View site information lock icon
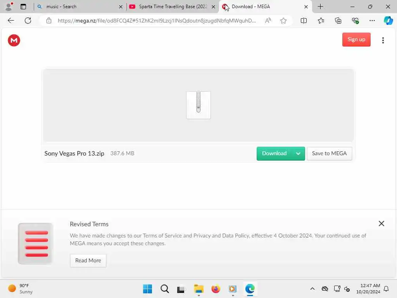The image size is (397, 298). (x=48, y=21)
